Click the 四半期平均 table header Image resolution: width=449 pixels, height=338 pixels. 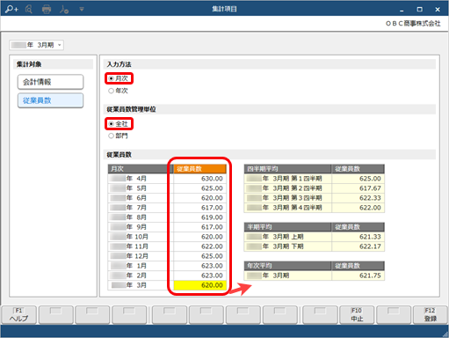click(287, 169)
